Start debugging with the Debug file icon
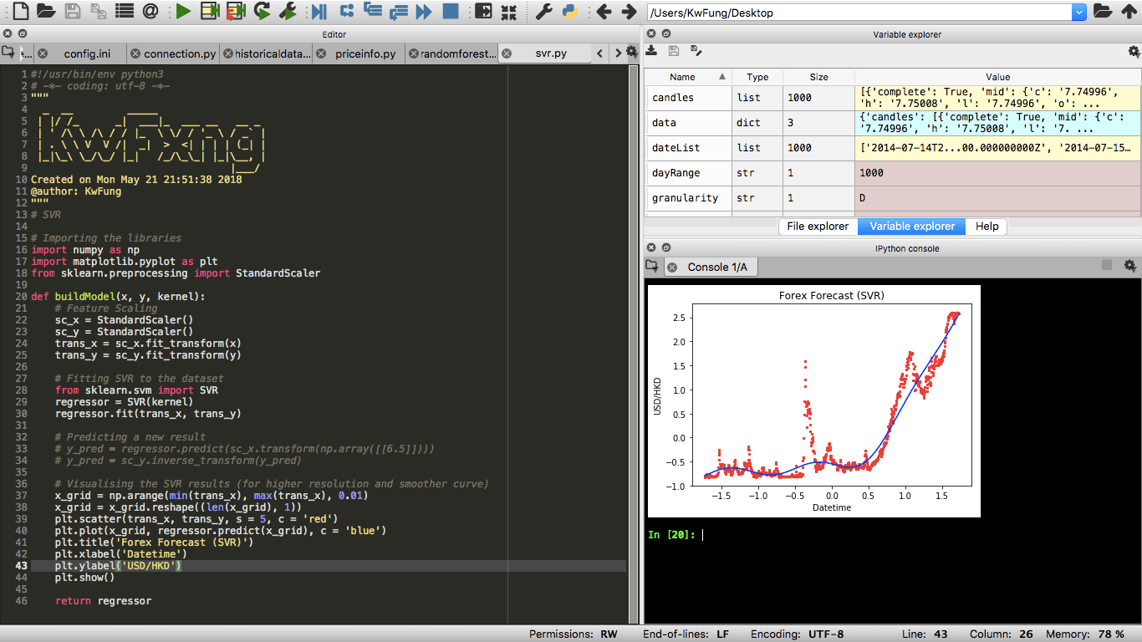Viewport: 1142px width, 642px height. coord(319,12)
